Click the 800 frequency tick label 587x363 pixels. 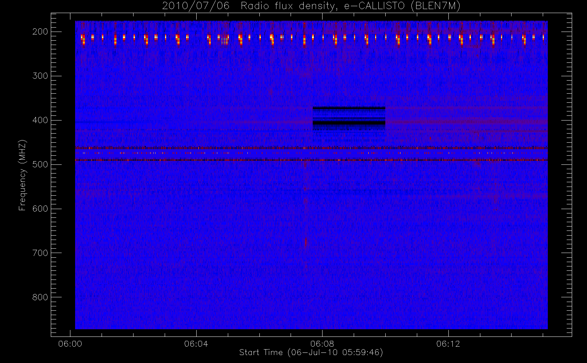pos(40,297)
